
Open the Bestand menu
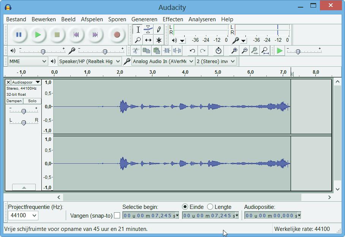click(x=16, y=19)
